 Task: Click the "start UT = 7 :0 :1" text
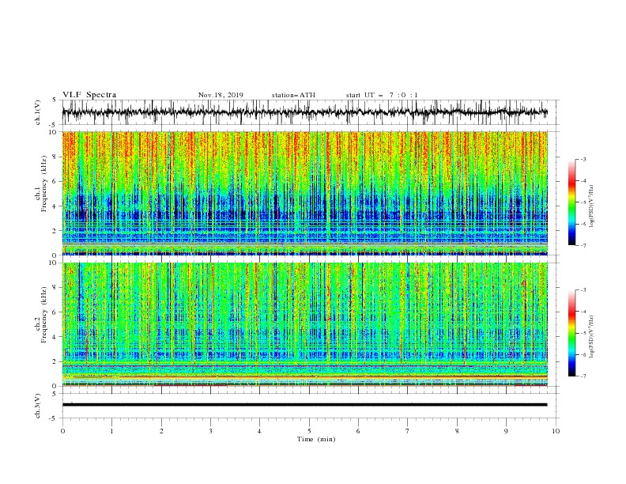pyautogui.click(x=382, y=95)
